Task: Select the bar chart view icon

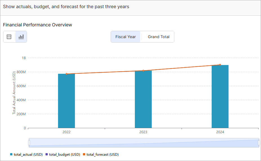Action: pos(21,37)
